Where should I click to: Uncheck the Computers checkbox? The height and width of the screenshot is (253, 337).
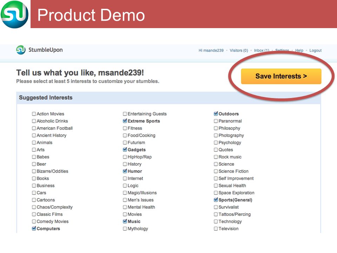tap(34, 228)
